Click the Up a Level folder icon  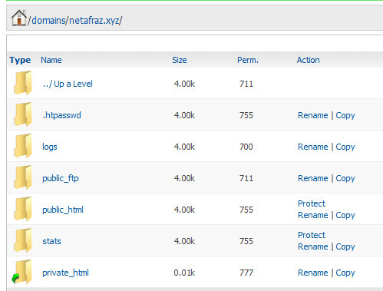coord(23,83)
